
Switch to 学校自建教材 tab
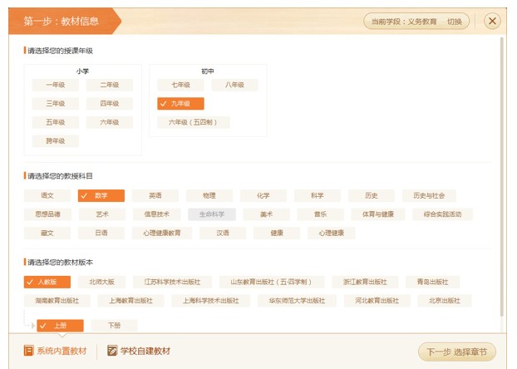139,351
